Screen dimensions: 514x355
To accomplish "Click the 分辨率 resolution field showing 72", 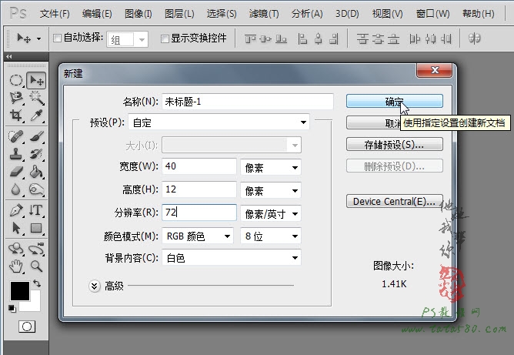I will 199,213.
